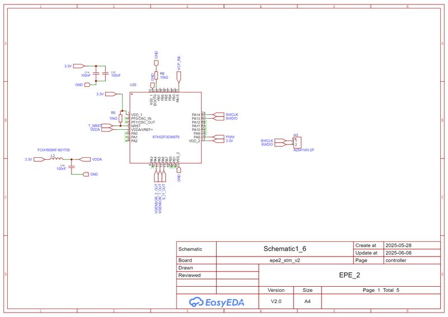The width and height of the screenshot is (448, 317).
Task: Select the FCM1608KF-601T05 part label
Action: tap(54, 150)
